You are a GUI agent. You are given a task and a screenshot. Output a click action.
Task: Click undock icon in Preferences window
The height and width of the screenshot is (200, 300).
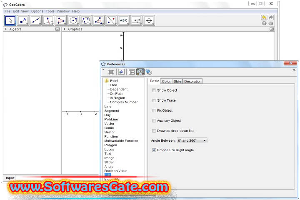294,70
